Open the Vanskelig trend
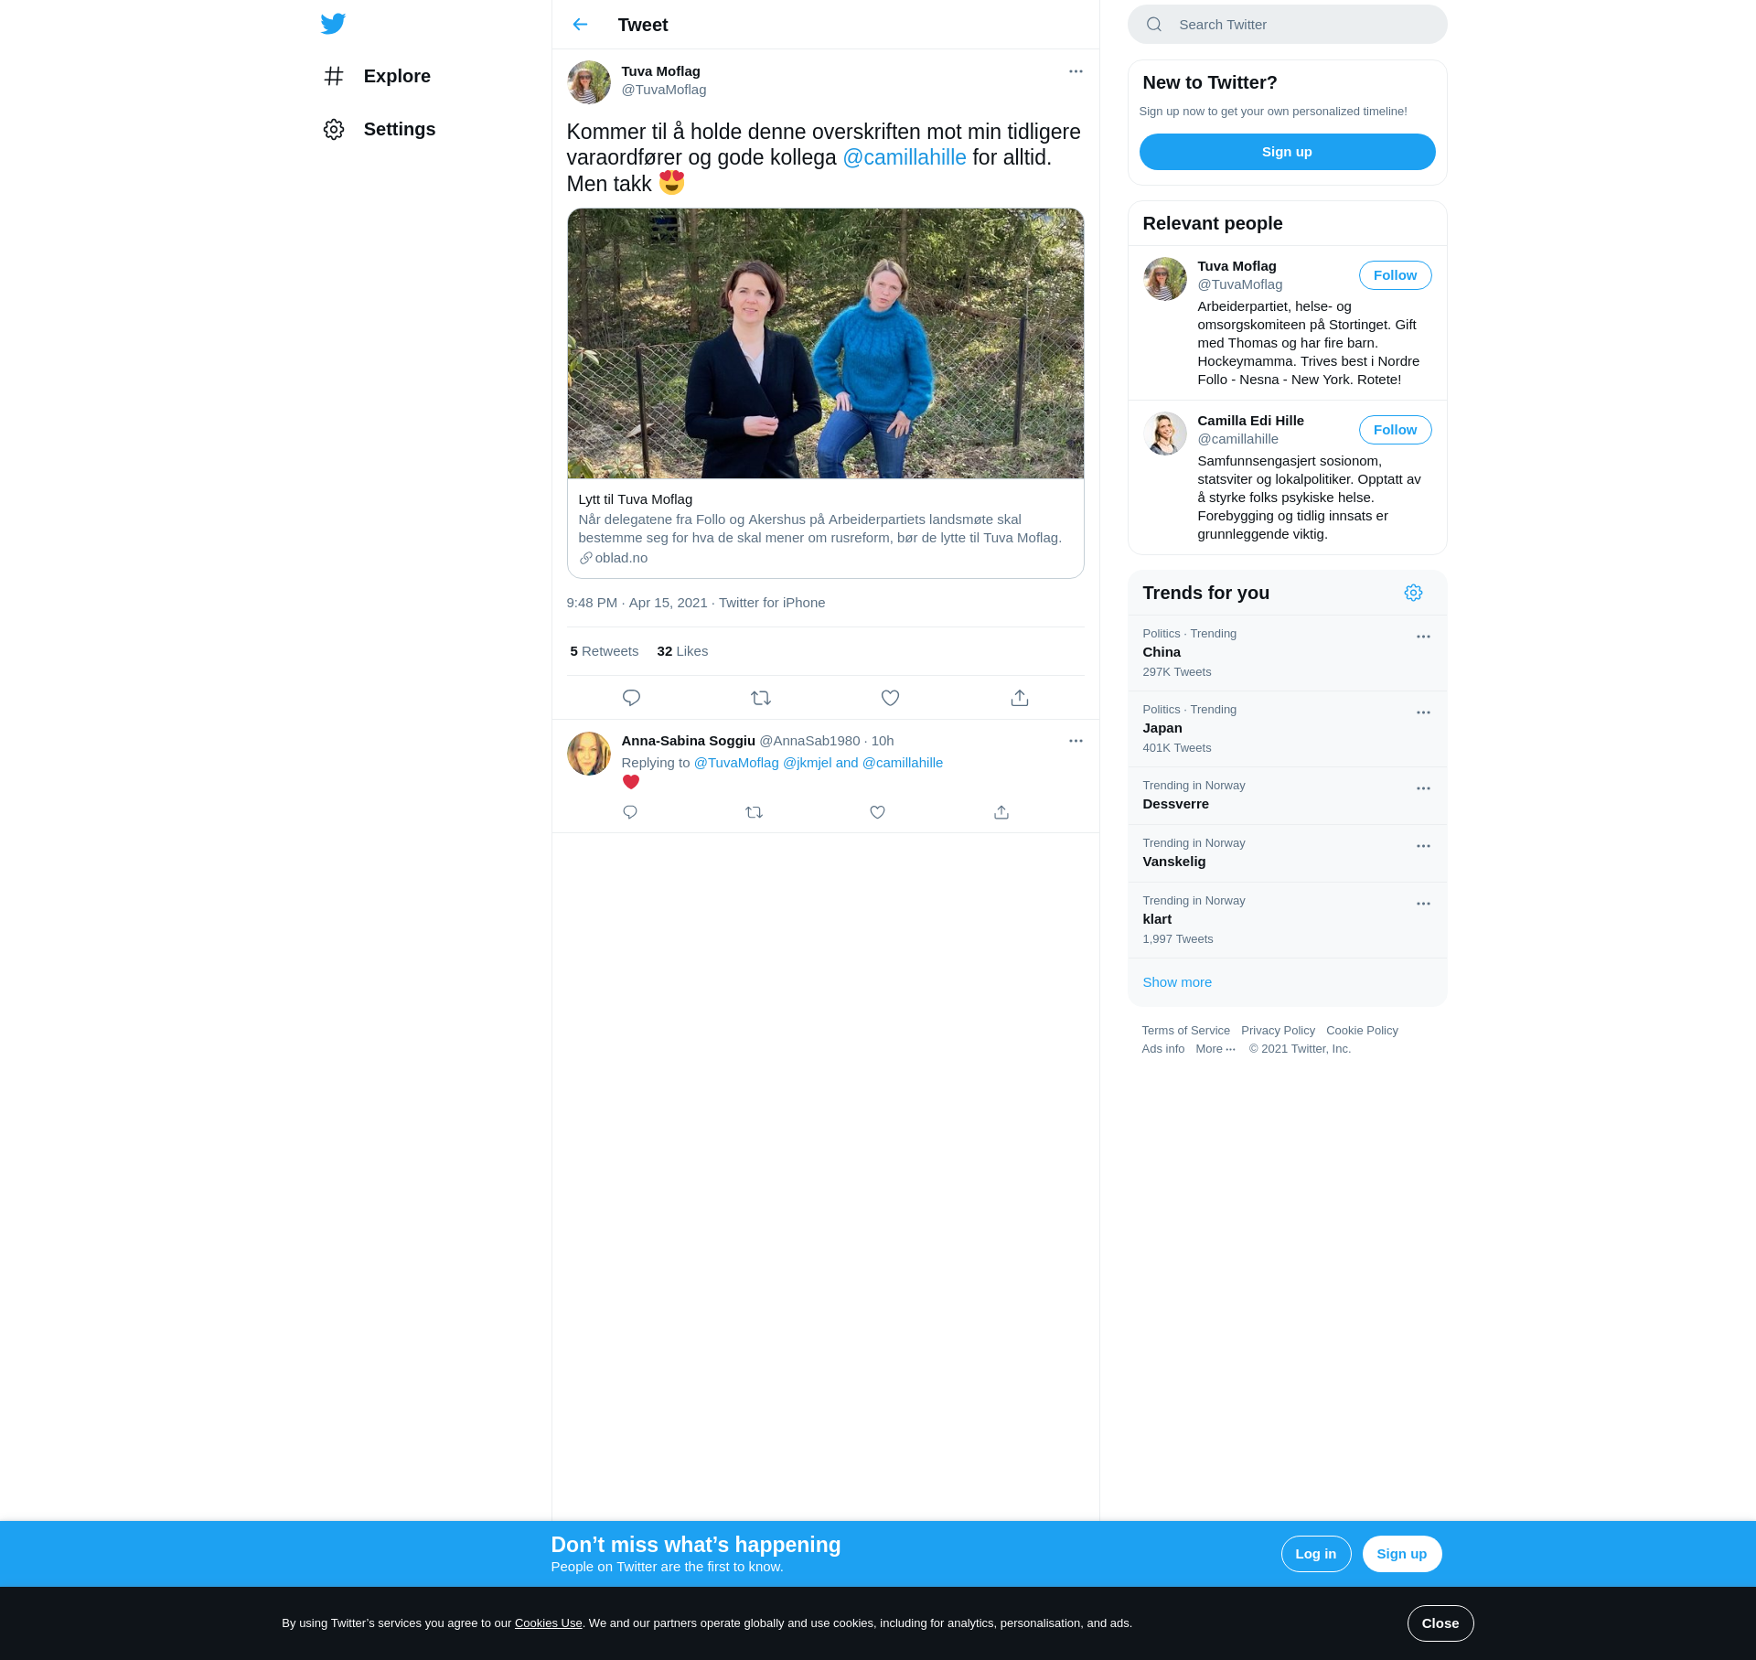Image resolution: width=1756 pixels, height=1660 pixels. point(1288,853)
